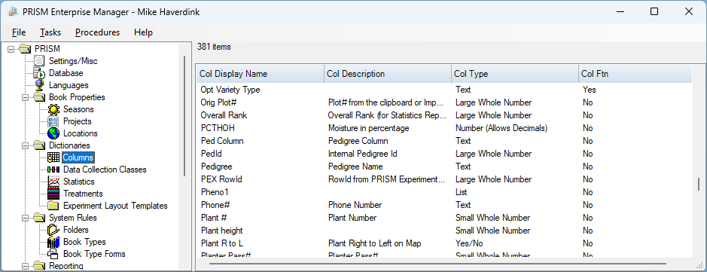Image resolution: width=707 pixels, height=272 pixels.
Task: Click the Languages globe icon
Action: click(x=39, y=85)
